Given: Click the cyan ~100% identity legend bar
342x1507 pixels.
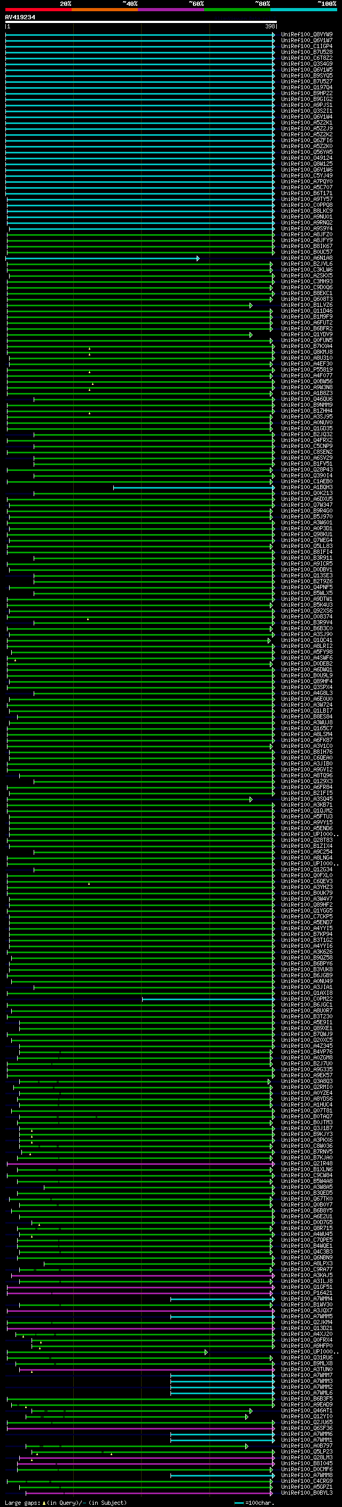Looking at the screenshot, I should tap(304, 10).
